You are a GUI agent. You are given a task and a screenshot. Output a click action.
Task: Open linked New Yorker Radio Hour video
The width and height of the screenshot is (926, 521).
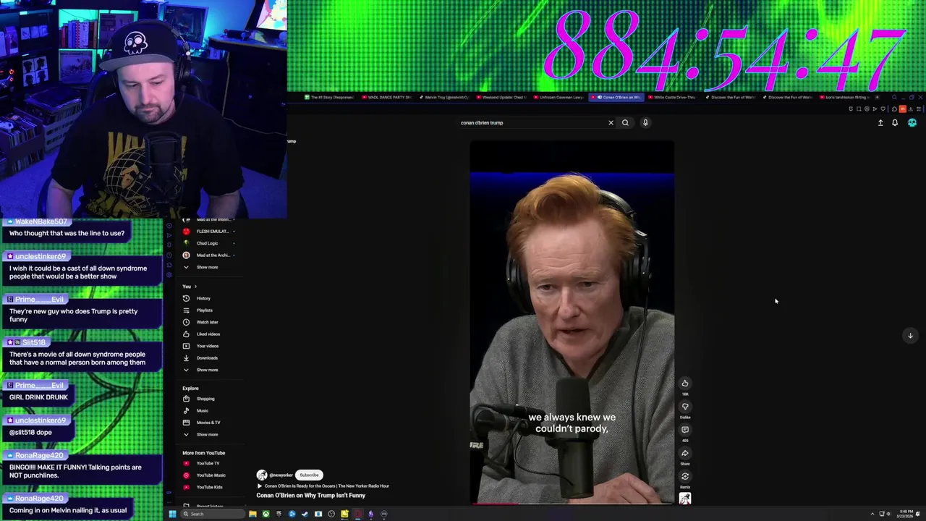tap(327, 486)
